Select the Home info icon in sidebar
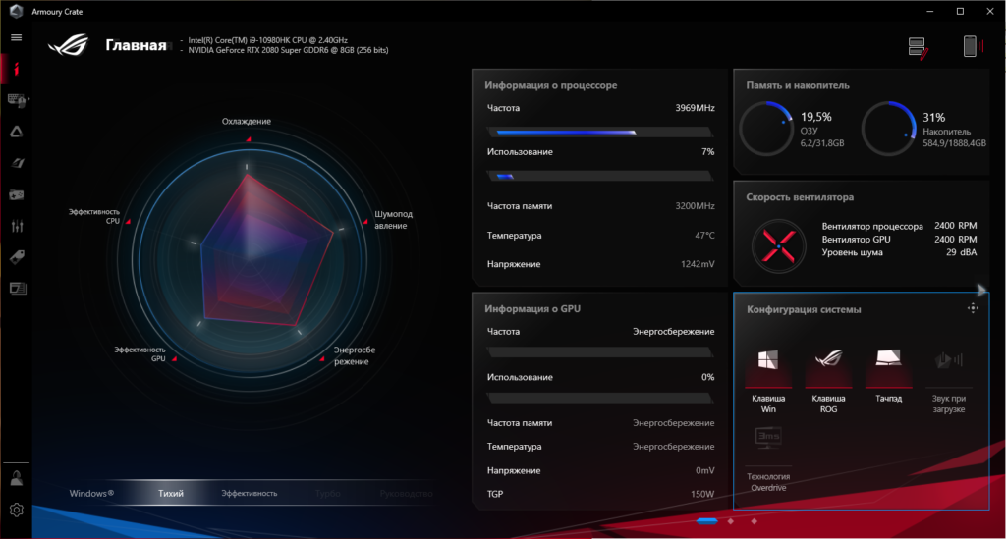The width and height of the screenshot is (1006, 539). point(16,69)
